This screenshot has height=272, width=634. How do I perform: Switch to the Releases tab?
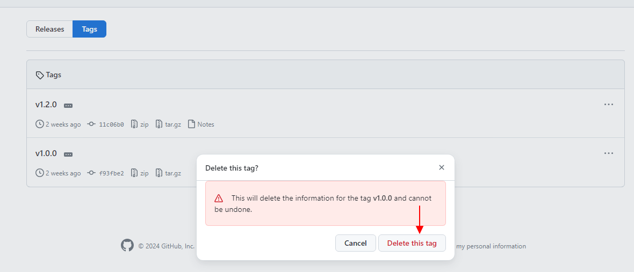pyautogui.click(x=49, y=29)
